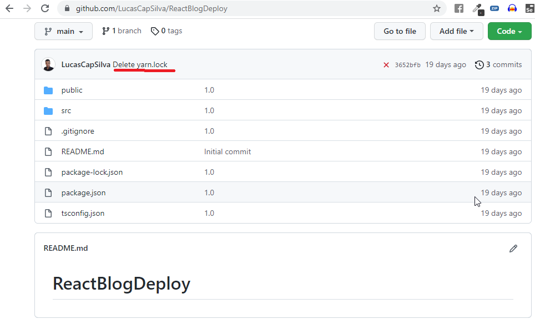View the 1 branch link
535x329 pixels.
(122, 31)
